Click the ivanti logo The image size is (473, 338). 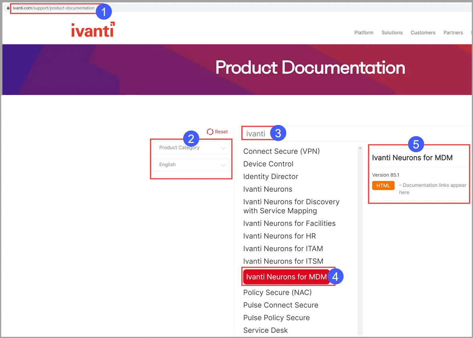pyautogui.click(x=93, y=30)
